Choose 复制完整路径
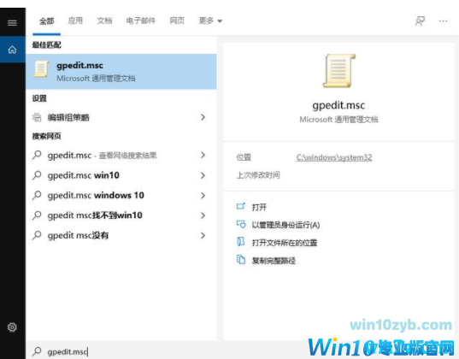The image size is (459, 359). tap(274, 261)
